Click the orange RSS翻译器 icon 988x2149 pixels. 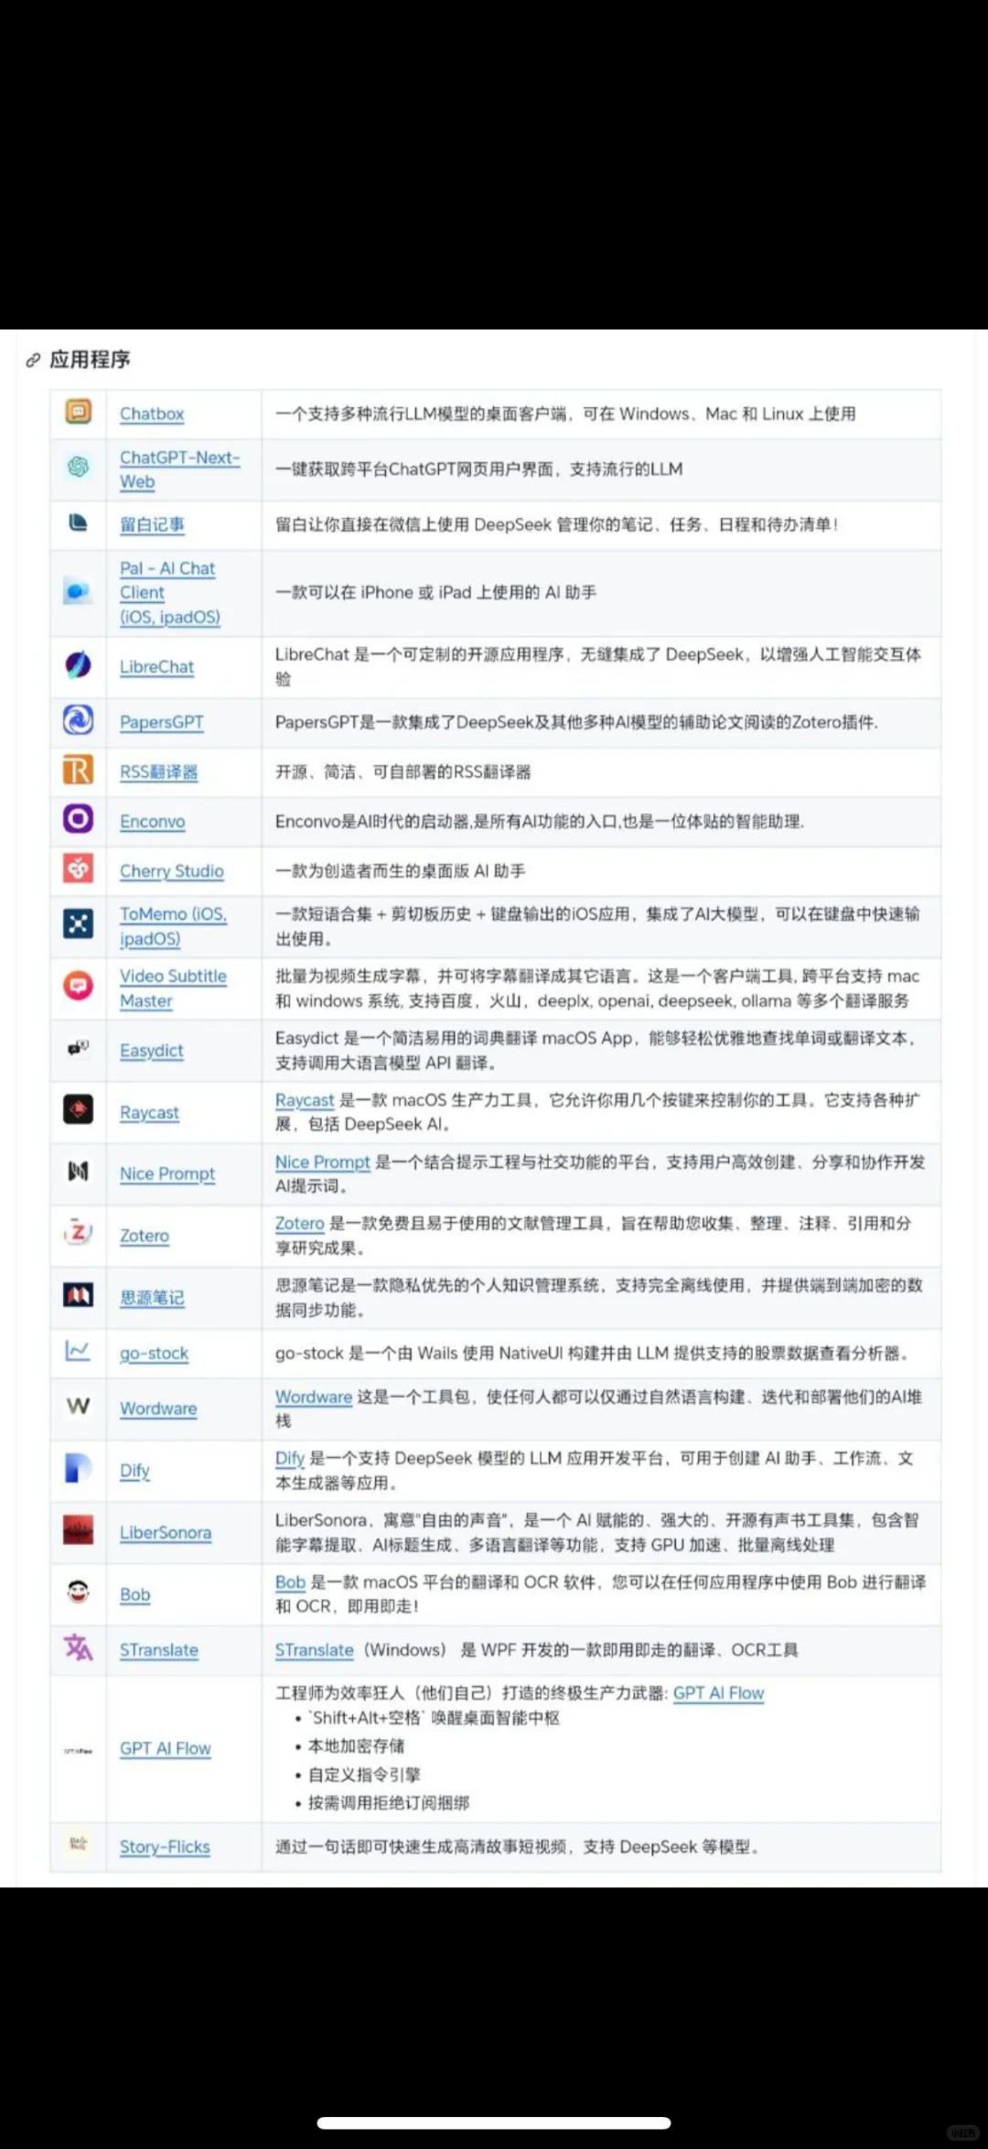[x=78, y=770]
